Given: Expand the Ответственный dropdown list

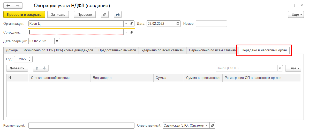Looking at the screenshot, I should 207,126.
